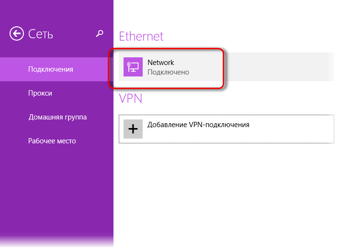Click gray band right of Network tile
Screen dimensions: 339x248
[279, 67]
